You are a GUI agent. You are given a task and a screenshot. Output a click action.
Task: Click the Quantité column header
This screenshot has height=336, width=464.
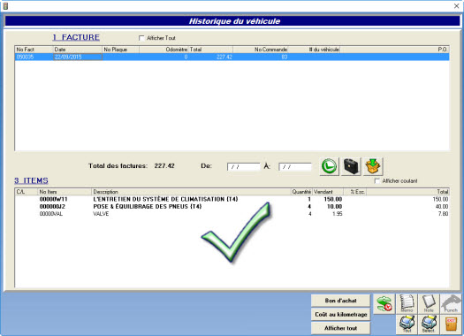tap(301, 192)
